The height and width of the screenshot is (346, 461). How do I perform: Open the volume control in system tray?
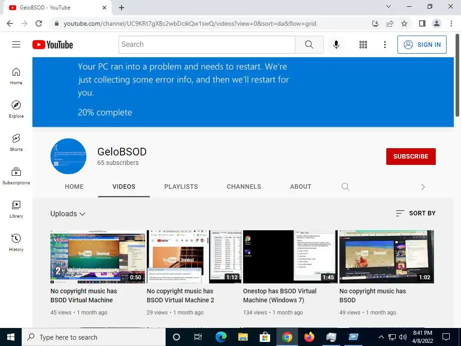(x=403, y=337)
